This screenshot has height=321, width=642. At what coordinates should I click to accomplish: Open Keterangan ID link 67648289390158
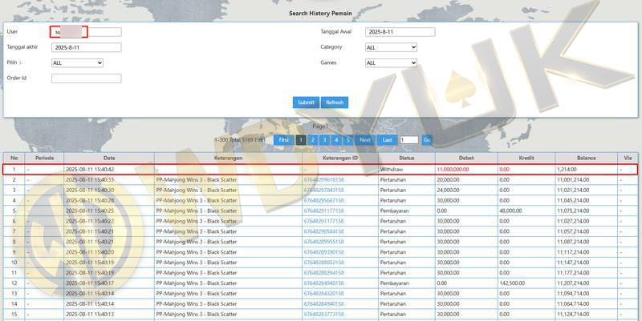(324, 252)
